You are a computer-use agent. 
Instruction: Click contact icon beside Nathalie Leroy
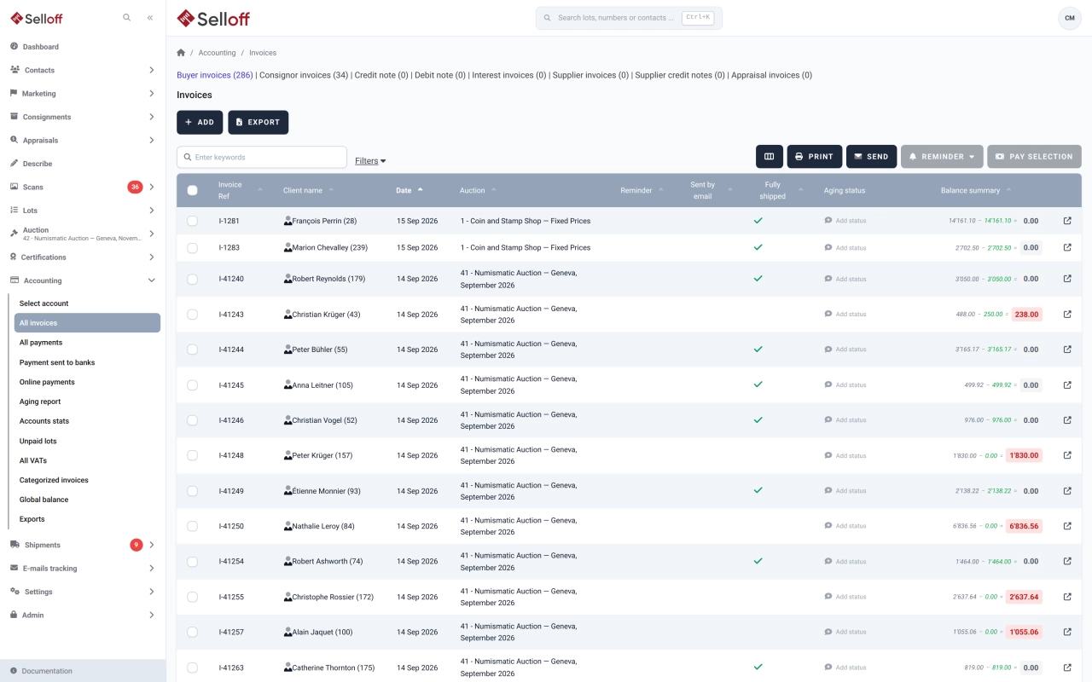coord(288,526)
